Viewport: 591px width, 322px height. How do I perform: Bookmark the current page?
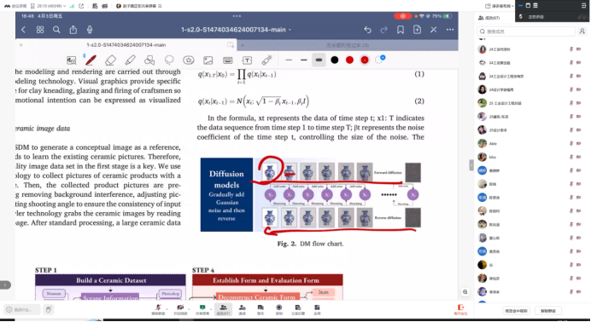click(x=401, y=30)
